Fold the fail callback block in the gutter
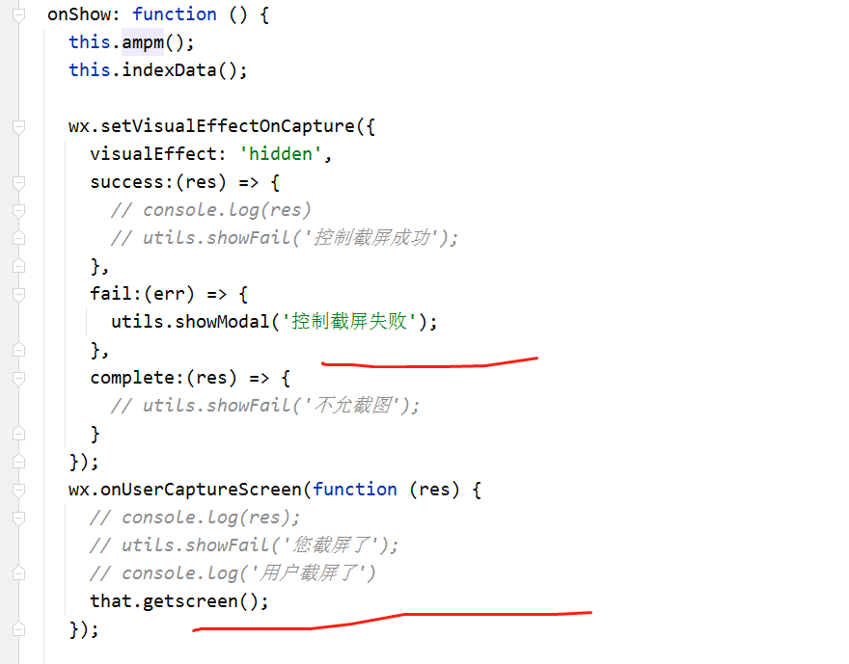The width and height of the screenshot is (849, 664). [18, 295]
